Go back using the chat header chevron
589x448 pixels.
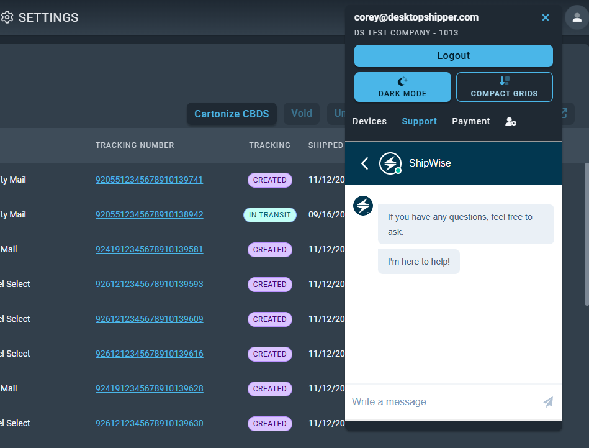tap(365, 163)
